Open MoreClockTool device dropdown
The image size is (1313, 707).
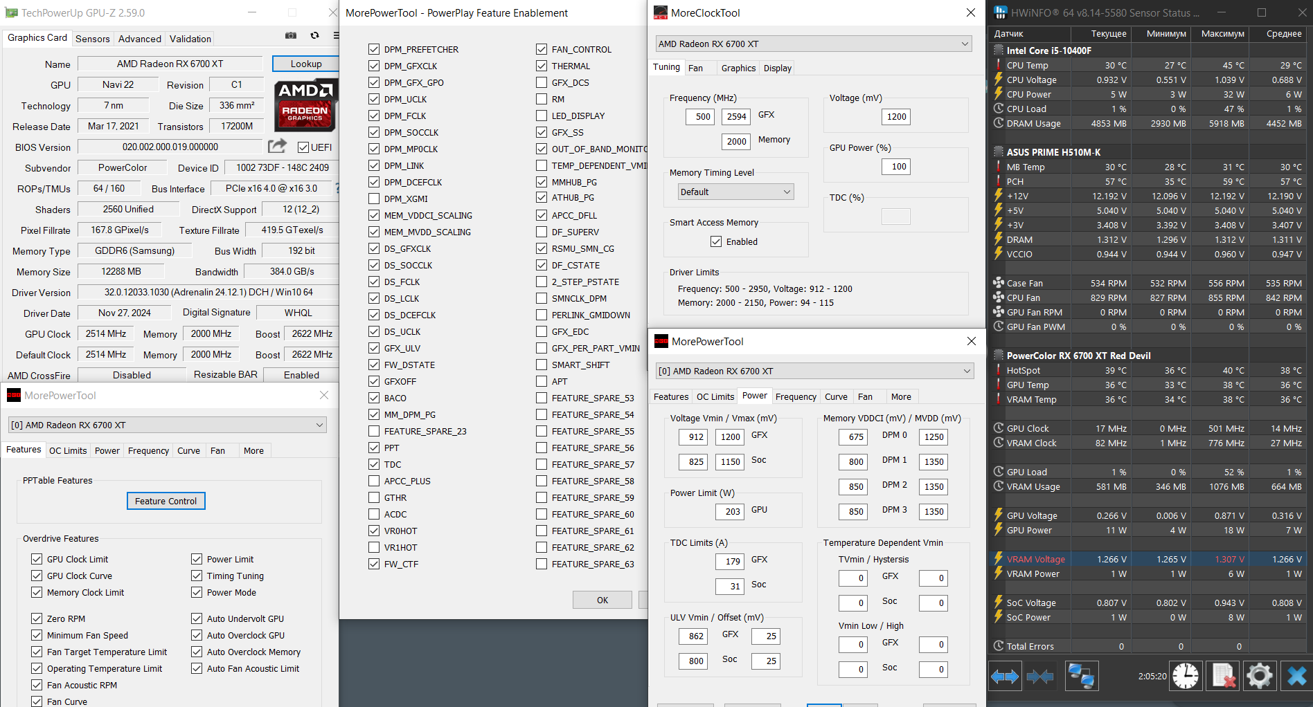point(813,44)
